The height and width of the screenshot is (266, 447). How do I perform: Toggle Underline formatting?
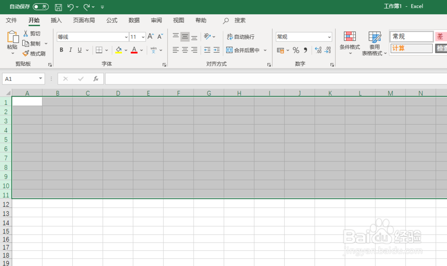[x=80, y=50]
